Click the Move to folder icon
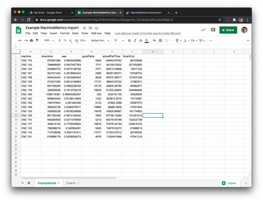This screenshot has height=202, width=263. coord(90,28)
